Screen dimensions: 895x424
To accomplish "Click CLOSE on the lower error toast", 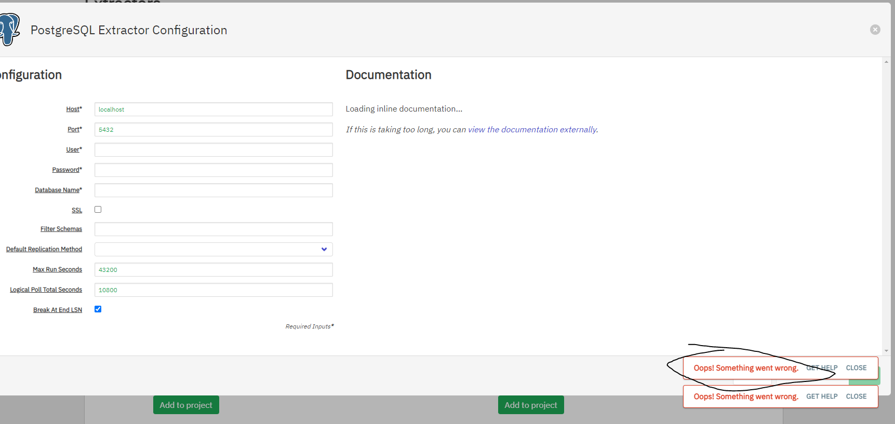I will 856,396.
